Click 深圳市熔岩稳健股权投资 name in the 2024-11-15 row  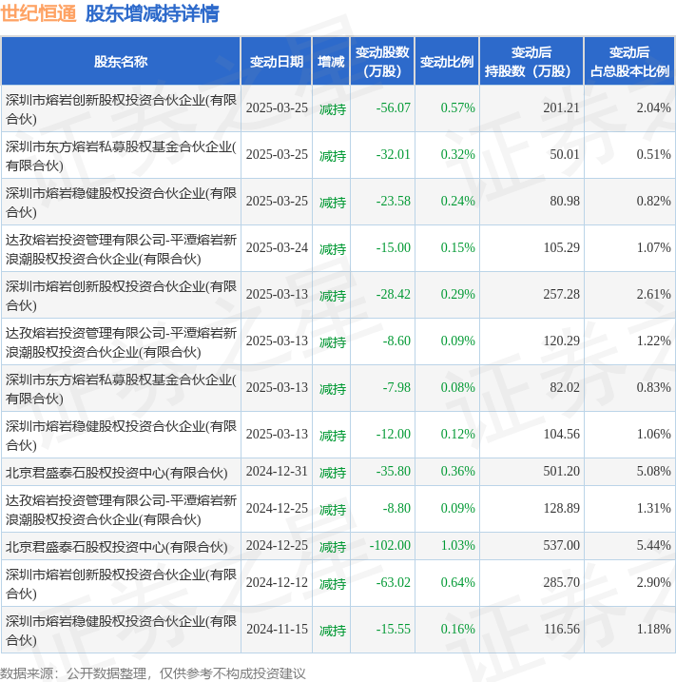[x=121, y=631]
